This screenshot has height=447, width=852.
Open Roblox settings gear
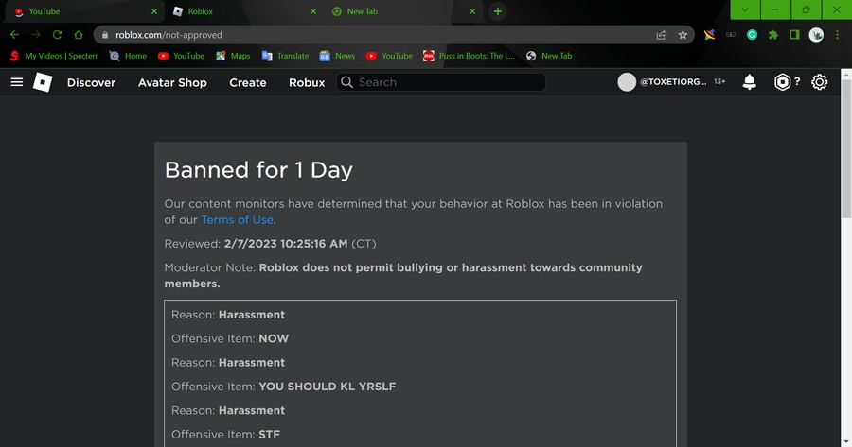(x=820, y=82)
